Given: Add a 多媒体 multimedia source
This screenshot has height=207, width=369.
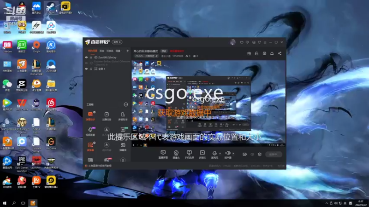Looking at the screenshot, I should (202, 155).
